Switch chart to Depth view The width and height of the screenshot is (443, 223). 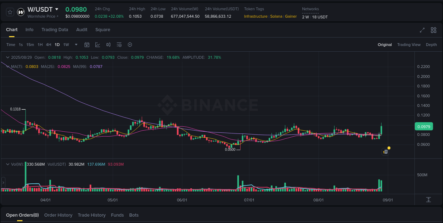[431, 45]
